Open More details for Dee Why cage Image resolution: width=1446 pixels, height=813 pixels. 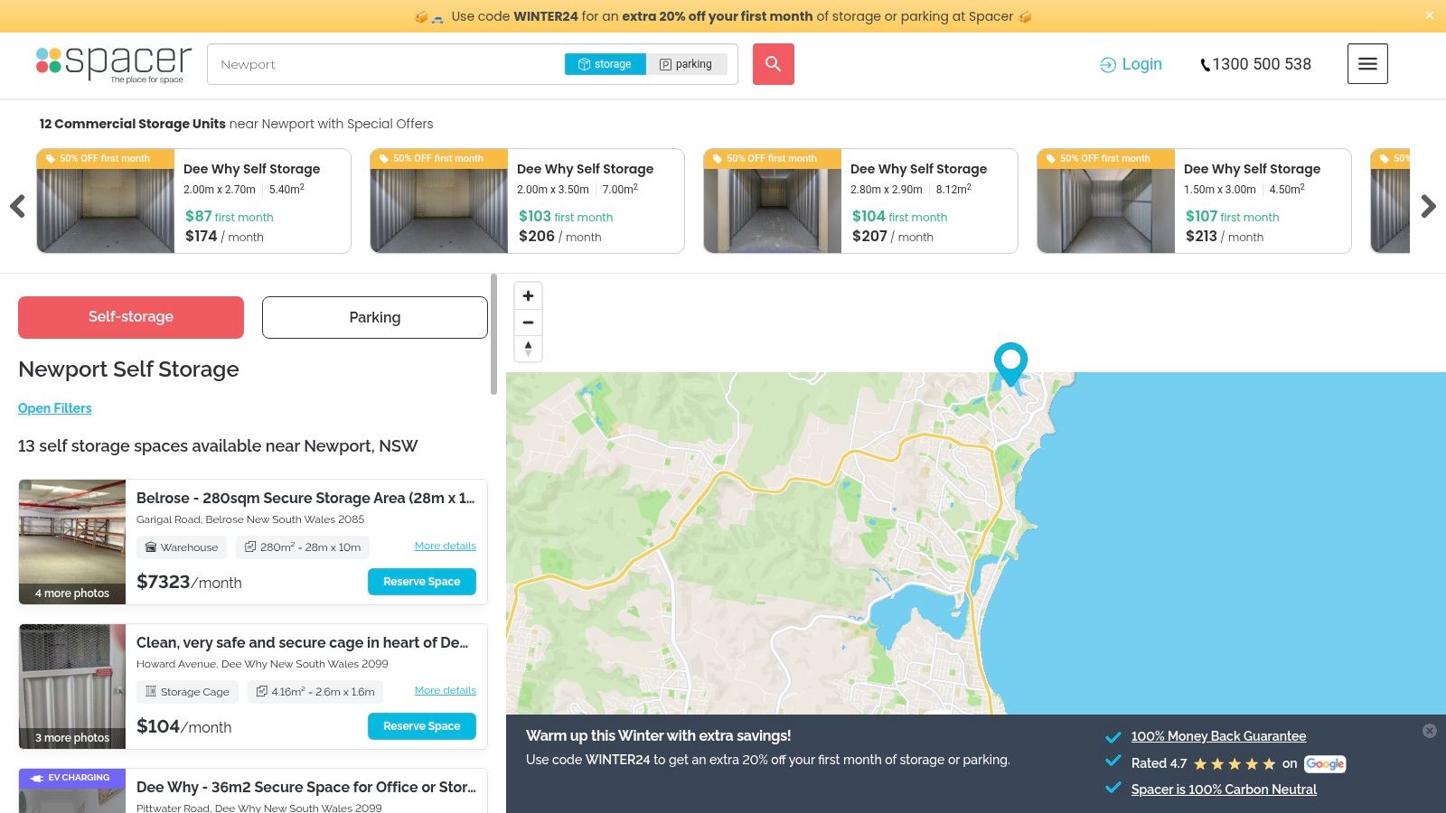[x=445, y=690]
